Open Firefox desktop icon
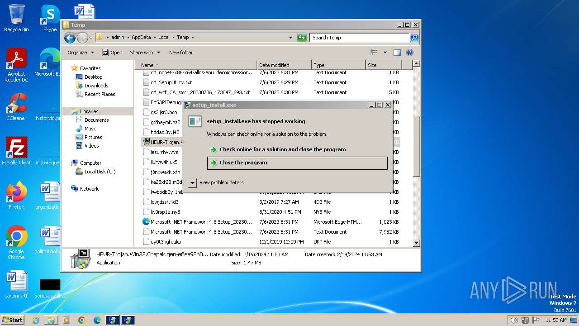Viewport: 579px width, 326px height. tap(16, 196)
